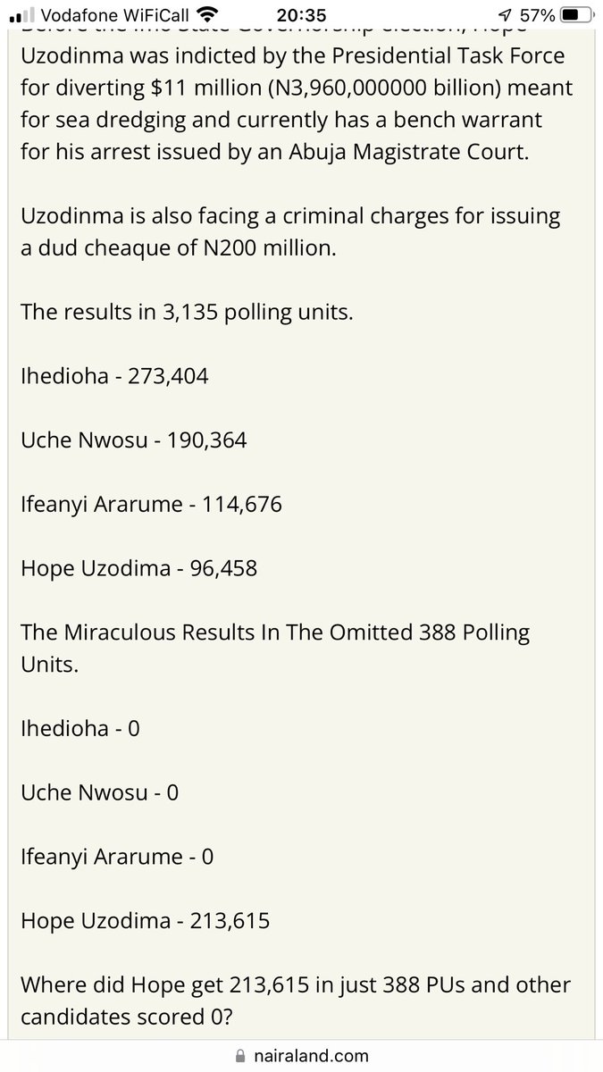The height and width of the screenshot is (1072, 603).
Task: Tap the nairaland.com address bar
Action: 308,1055
